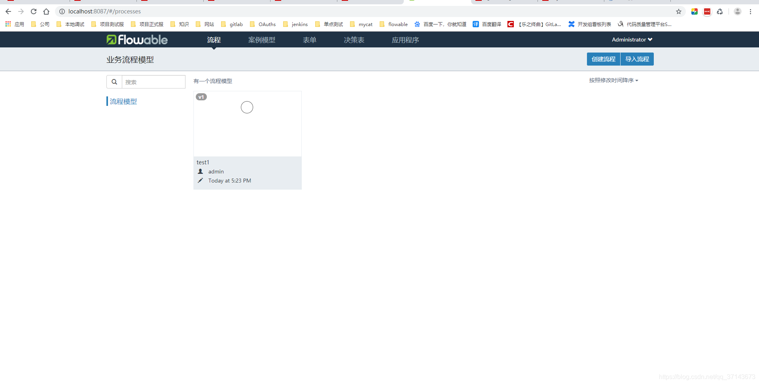
Task: Click the v1 version badge on test1
Action: tap(201, 97)
